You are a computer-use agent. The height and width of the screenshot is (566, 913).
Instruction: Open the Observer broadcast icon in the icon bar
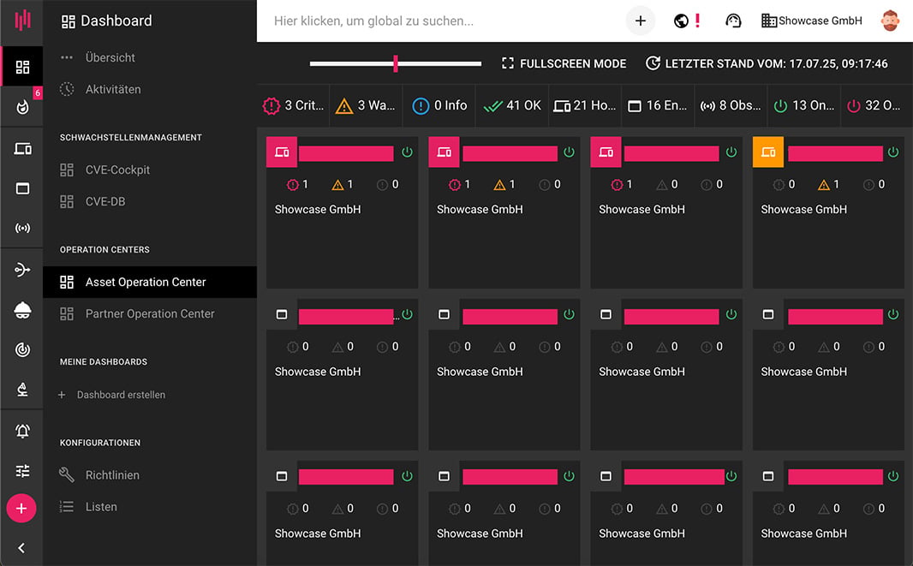pos(22,228)
